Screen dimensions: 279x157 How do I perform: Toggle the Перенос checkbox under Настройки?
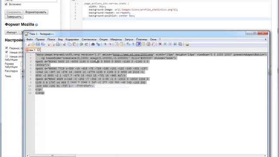pyautogui.click(x=7, y=48)
